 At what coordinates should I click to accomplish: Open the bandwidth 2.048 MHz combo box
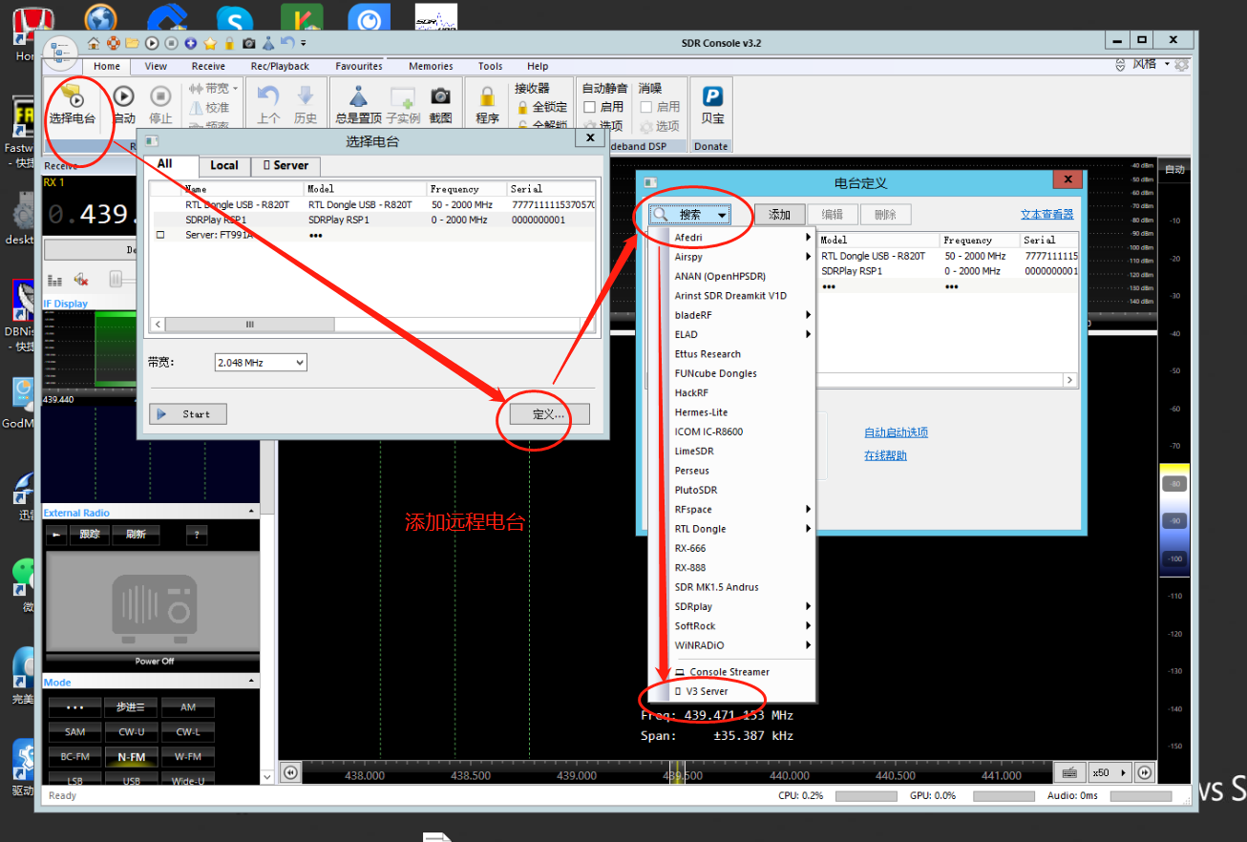tap(261, 363)
